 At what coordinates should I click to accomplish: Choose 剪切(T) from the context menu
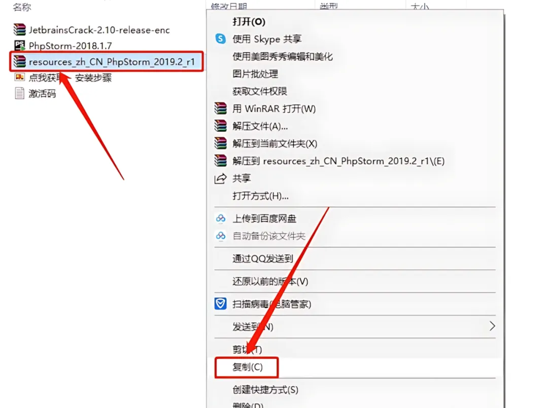[x=247, y=349]
